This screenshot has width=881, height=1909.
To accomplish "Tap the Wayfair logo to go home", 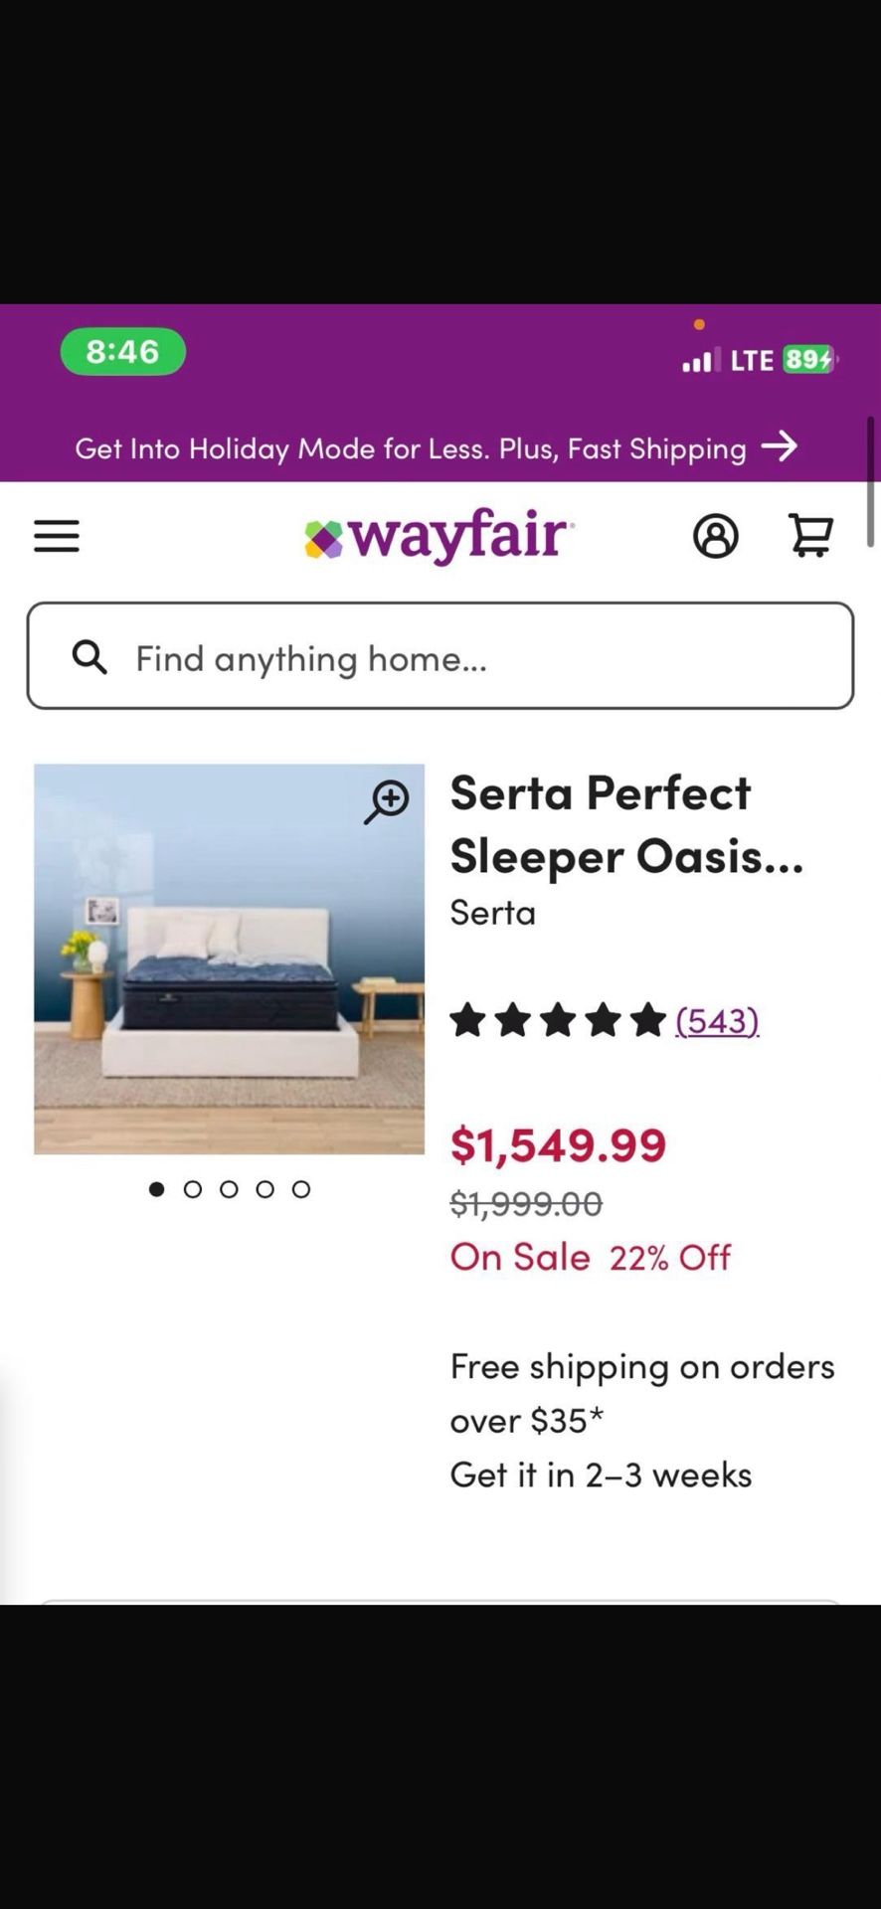I will coord(440,536).
